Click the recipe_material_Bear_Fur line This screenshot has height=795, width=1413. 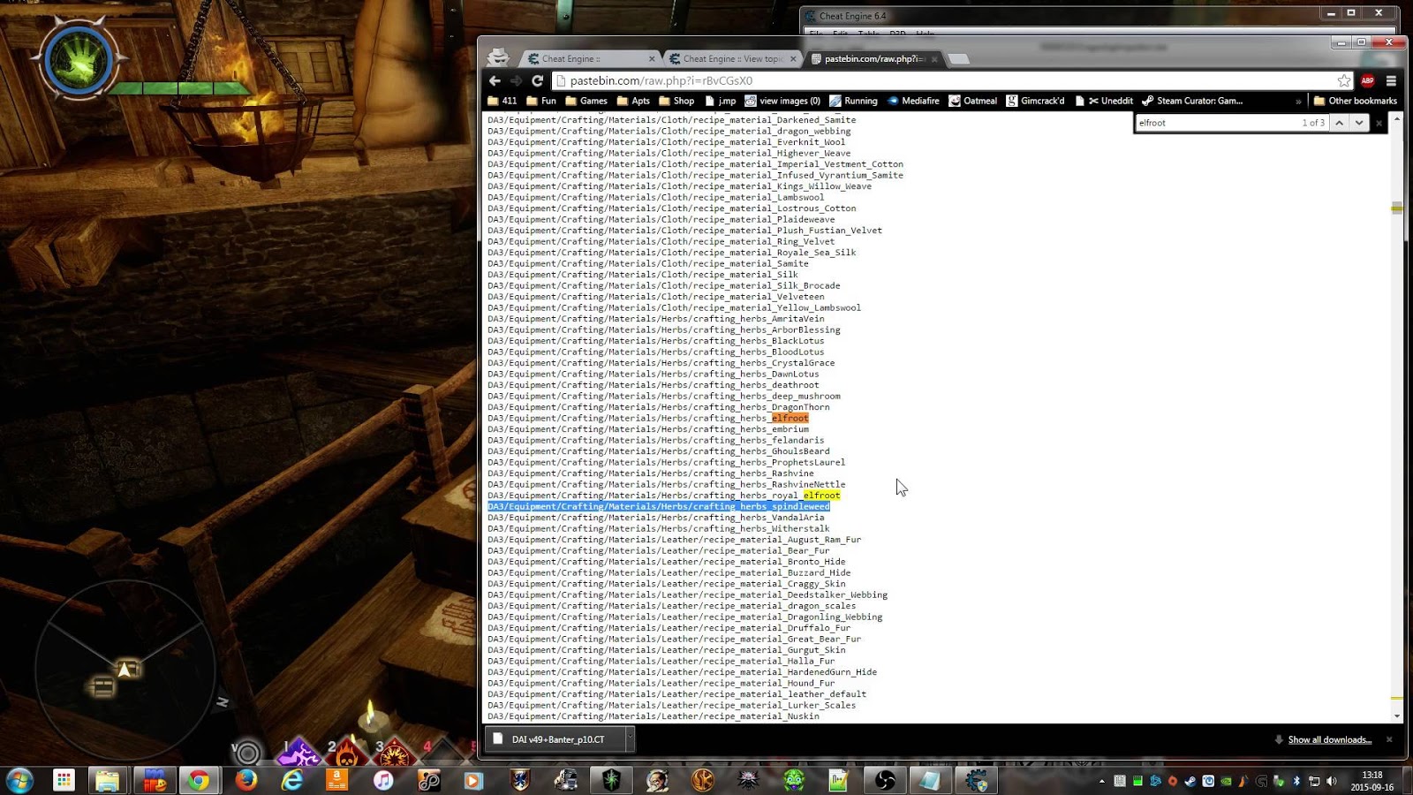(x=659, y=551)
